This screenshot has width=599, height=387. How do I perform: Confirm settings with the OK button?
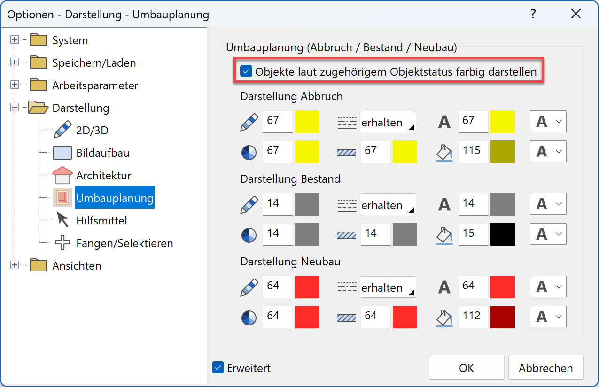466,367
